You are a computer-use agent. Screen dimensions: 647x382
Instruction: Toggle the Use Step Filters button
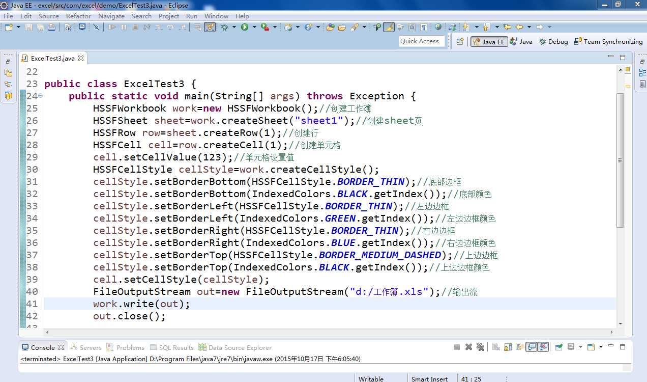[210, 27]
